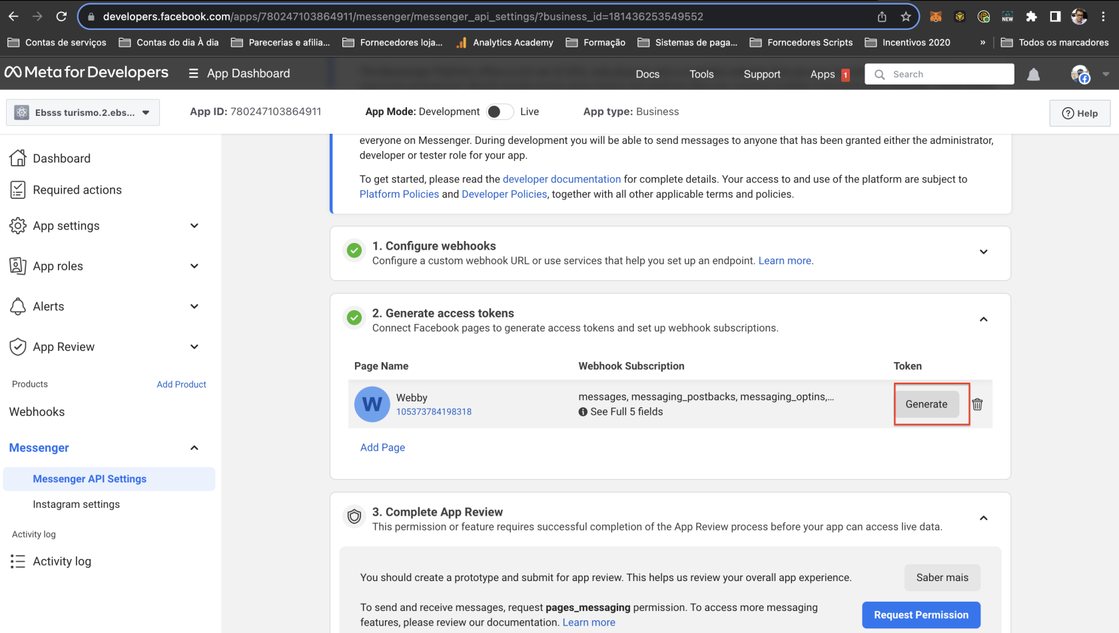Toggle App Mode from Development to Live
Screen dimensions: 1119x633
coord(500,112)
